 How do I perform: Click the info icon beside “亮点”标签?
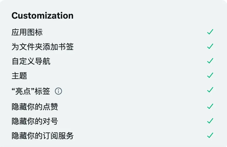(x=58, y=91)
